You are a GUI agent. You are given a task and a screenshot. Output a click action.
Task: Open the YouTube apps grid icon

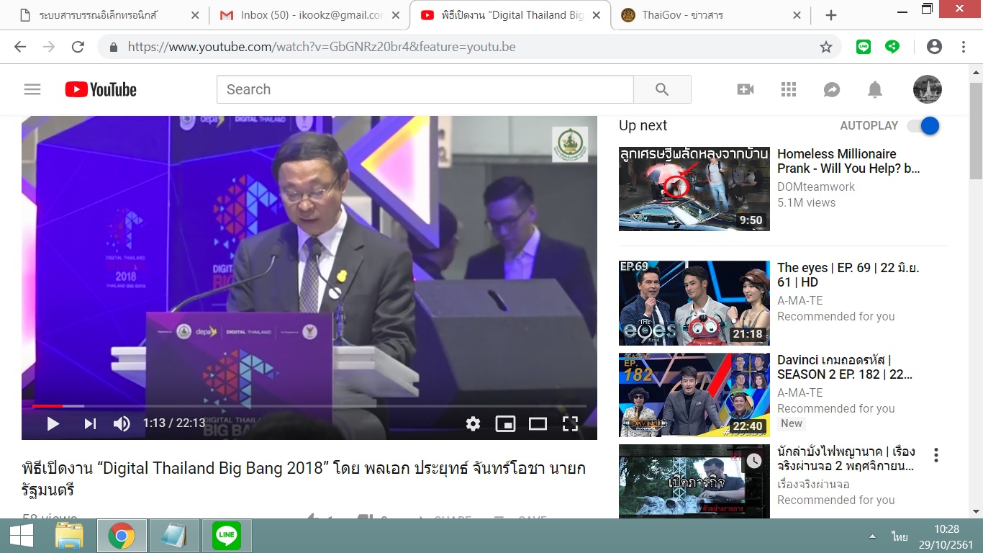789,89
